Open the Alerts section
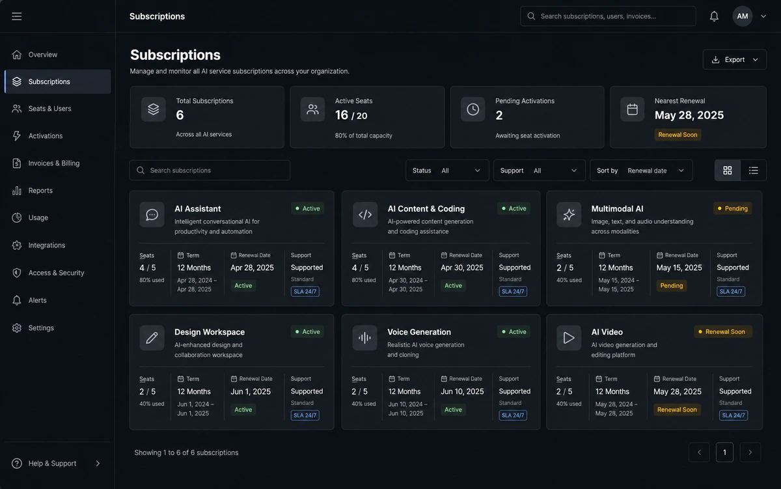 coord(57,300)
